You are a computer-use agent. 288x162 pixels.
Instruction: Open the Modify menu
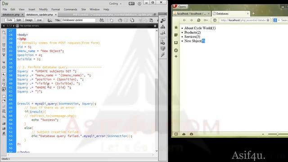43,9
